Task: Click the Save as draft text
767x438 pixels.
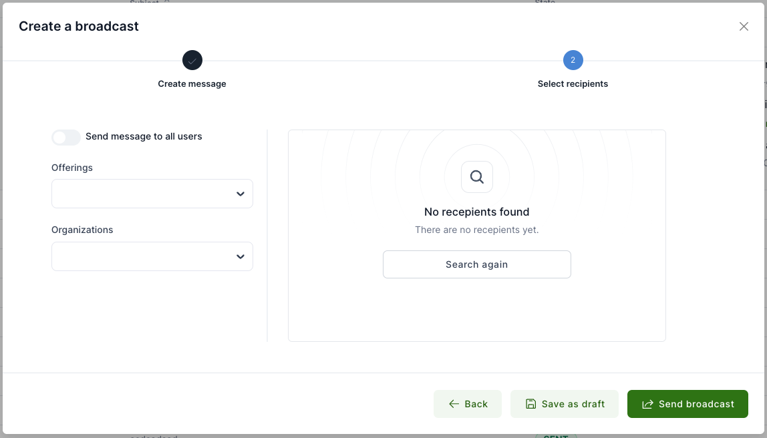Action: coord(573,404)
